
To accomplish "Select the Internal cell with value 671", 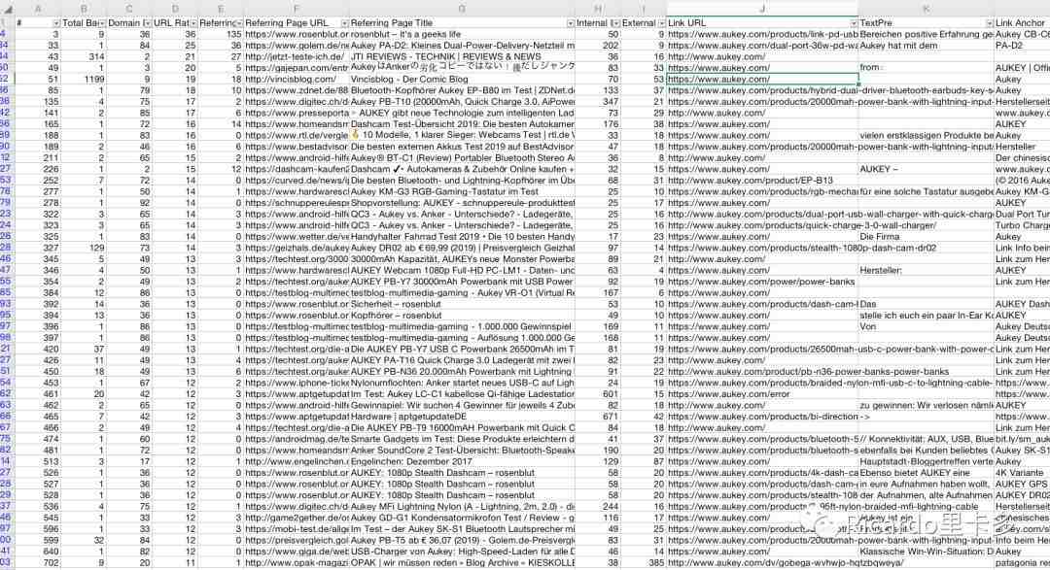I will [x=598, y=417].
